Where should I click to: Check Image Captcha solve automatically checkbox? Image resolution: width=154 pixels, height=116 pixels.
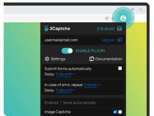[x=120, y=112]
